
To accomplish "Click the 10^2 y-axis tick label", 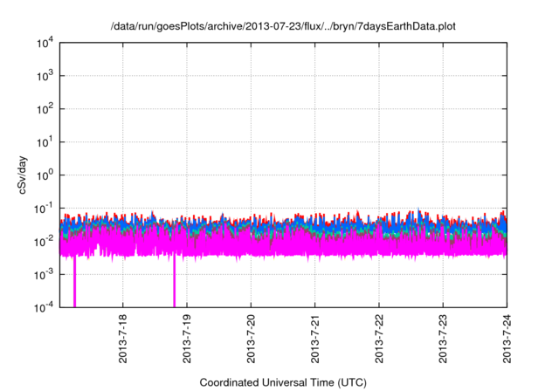I will (45, 109).
